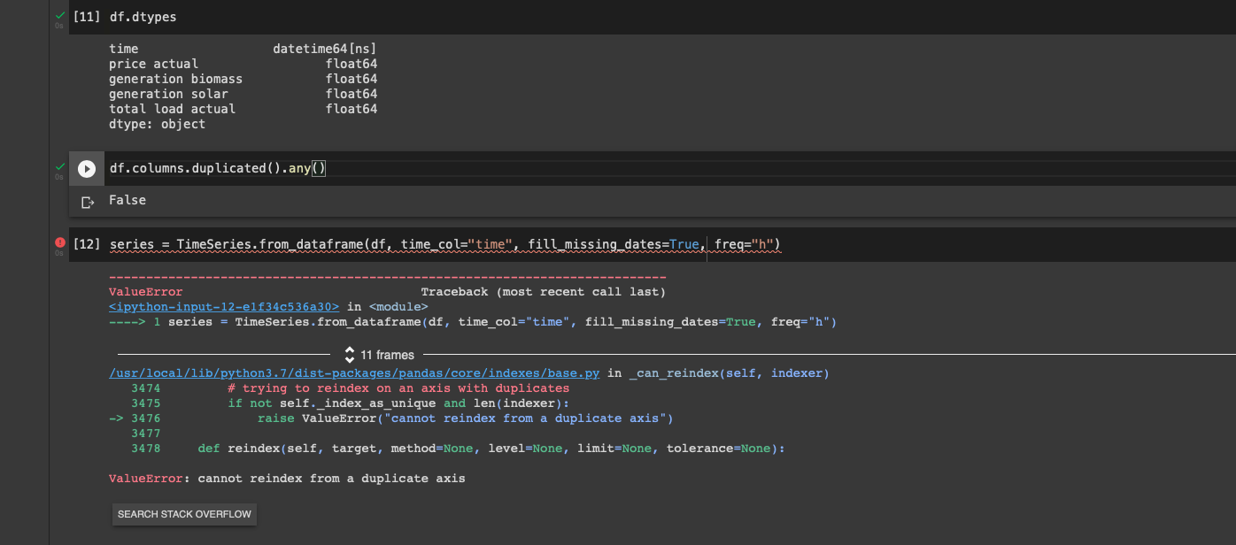1236x545 pixels.
Task: Select the False output text
Action: [127, 200]
